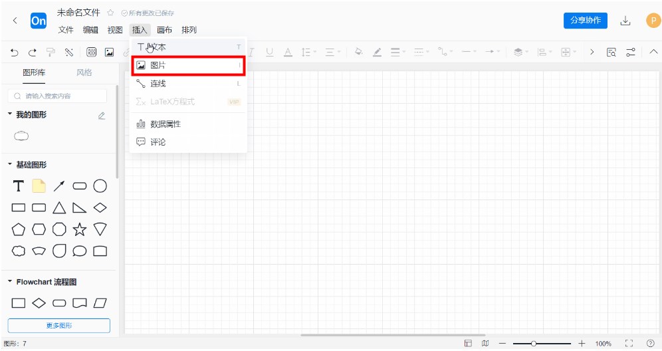The height and width of the screenshot is (351, 662).
Task: Open the shape grid toolbar icon
Action: [x=91, y=52]
